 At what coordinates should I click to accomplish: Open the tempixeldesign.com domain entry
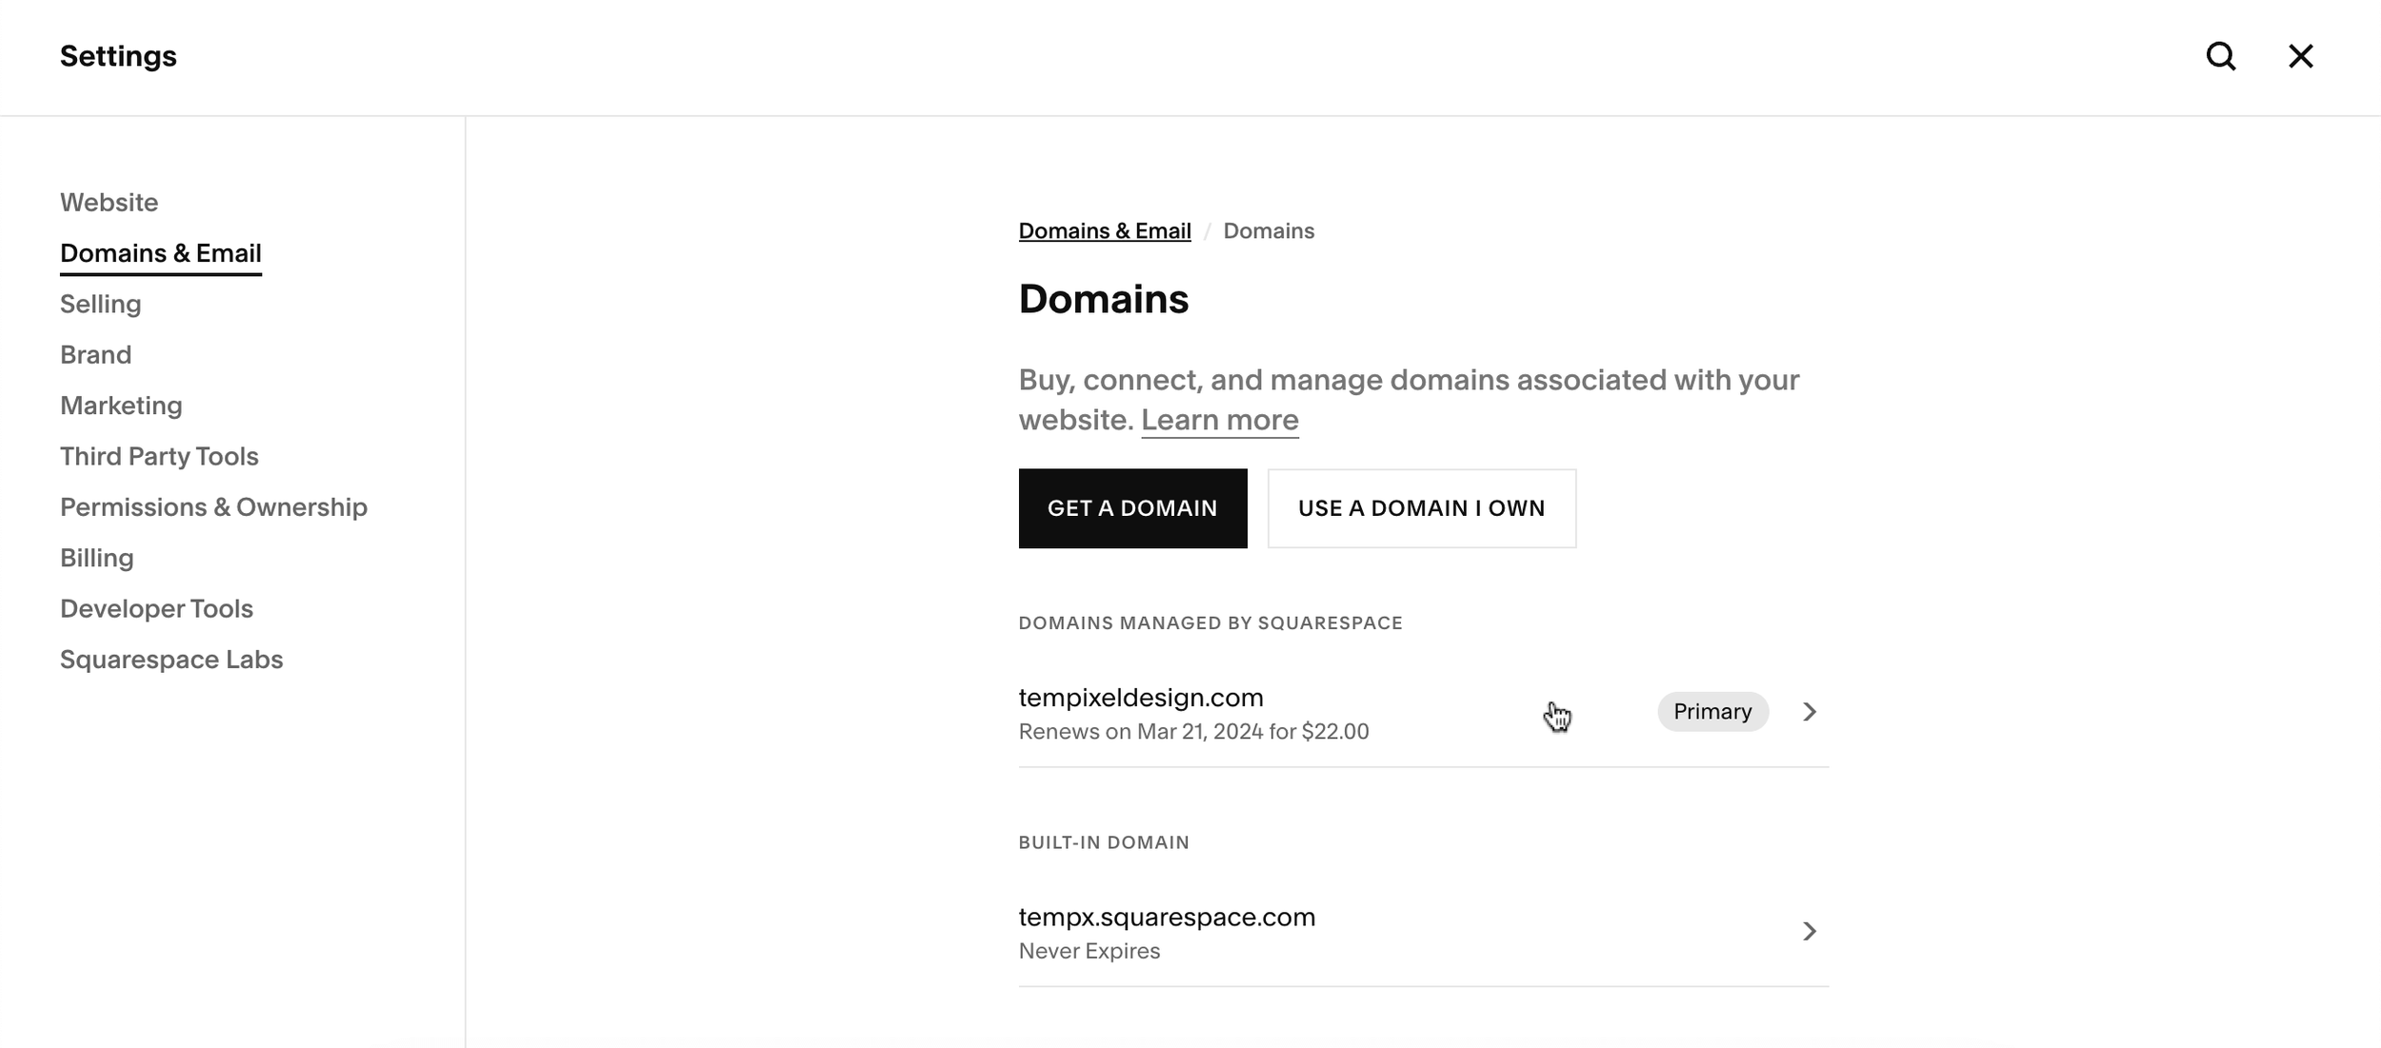pos(1140,698)
